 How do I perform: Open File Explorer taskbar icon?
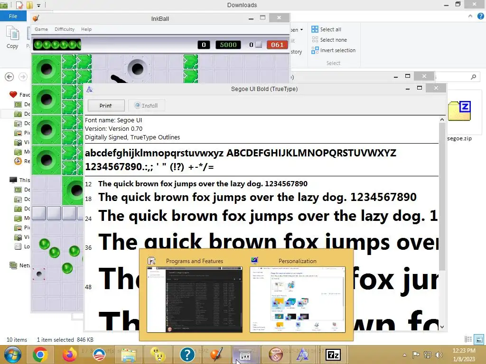click(128, 355)
